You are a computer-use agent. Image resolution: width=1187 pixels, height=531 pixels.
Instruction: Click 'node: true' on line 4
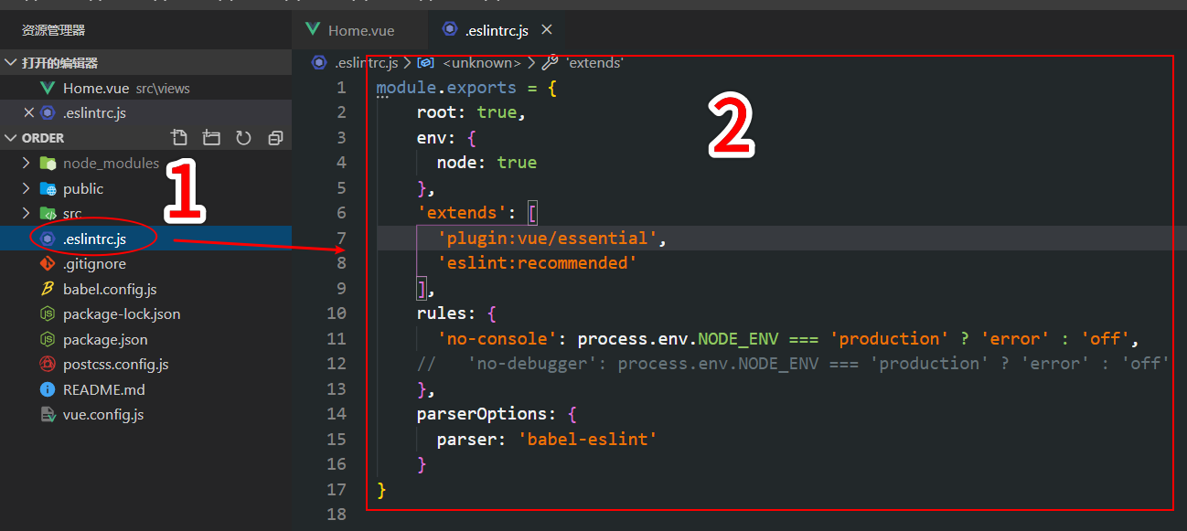point(487,163)
